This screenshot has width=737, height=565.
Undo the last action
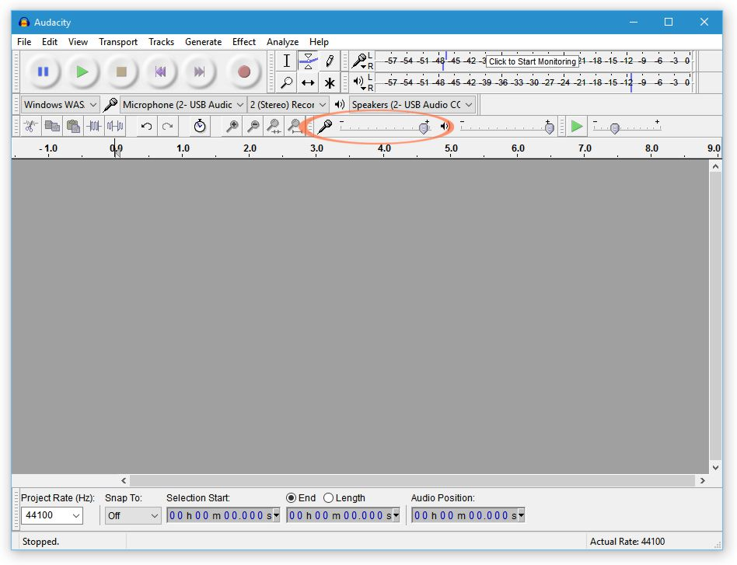click(x=146, y=126)
